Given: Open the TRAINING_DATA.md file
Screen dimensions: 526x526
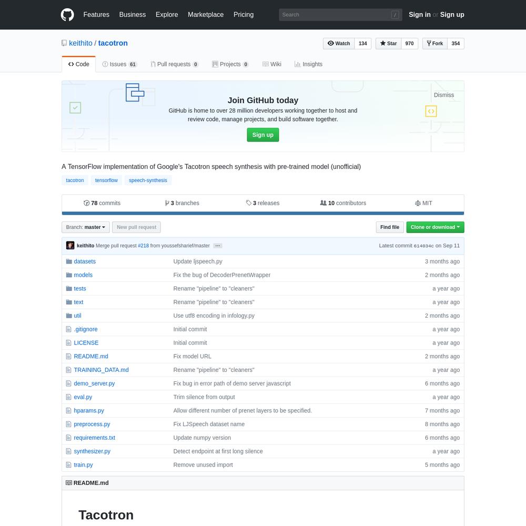Looking at the screenshot, I should (102, 370).
